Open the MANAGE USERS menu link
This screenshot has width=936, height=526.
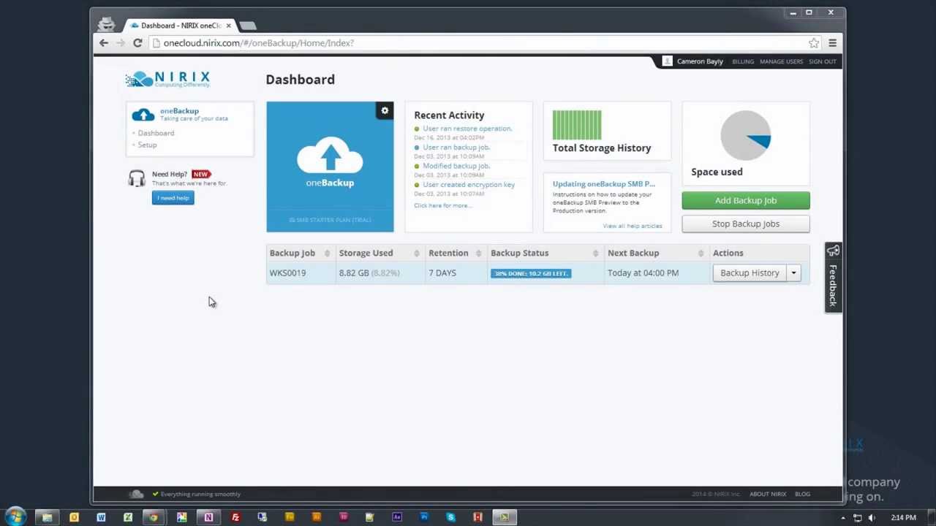click(x=781, y=61)
